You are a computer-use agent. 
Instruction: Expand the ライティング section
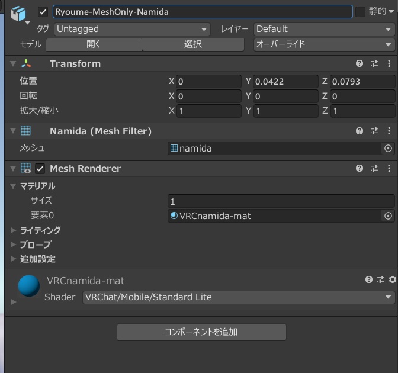point(13,230)
